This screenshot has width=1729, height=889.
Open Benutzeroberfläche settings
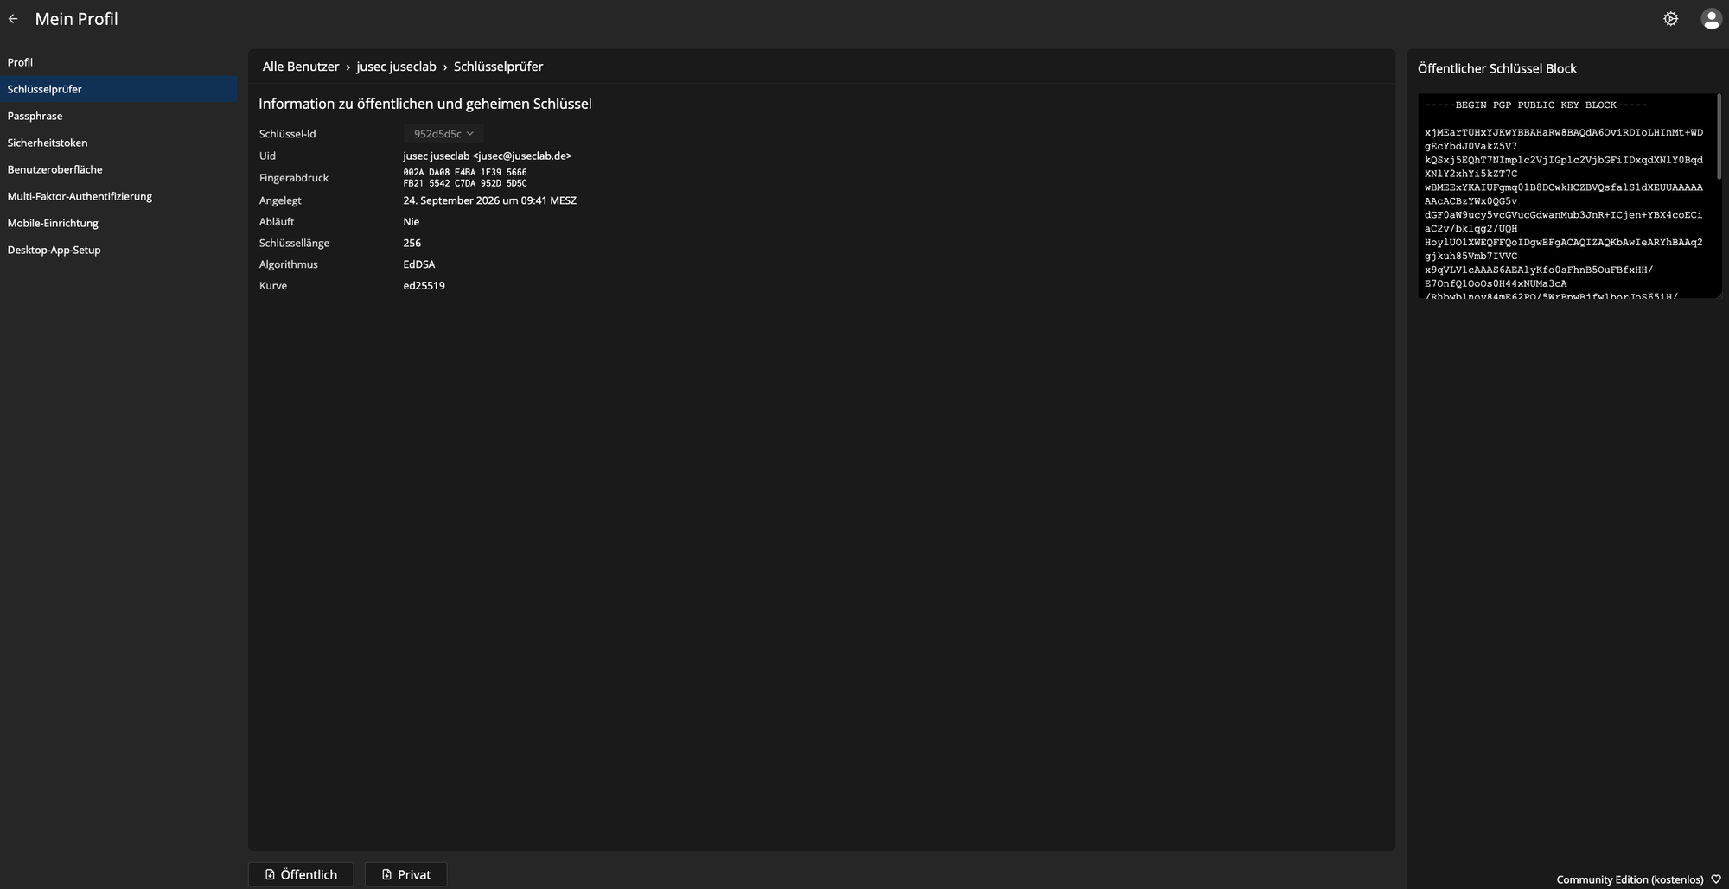118,169
